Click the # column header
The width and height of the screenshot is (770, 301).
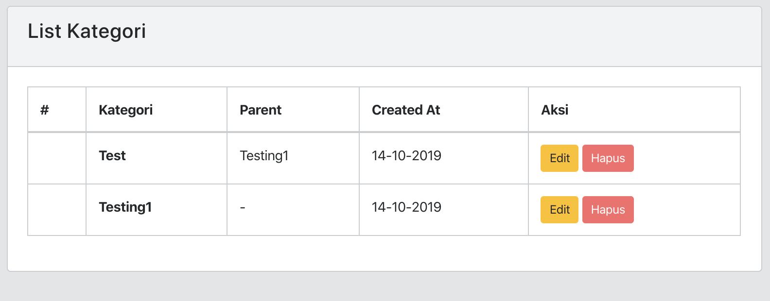click(x=45, y=110)
